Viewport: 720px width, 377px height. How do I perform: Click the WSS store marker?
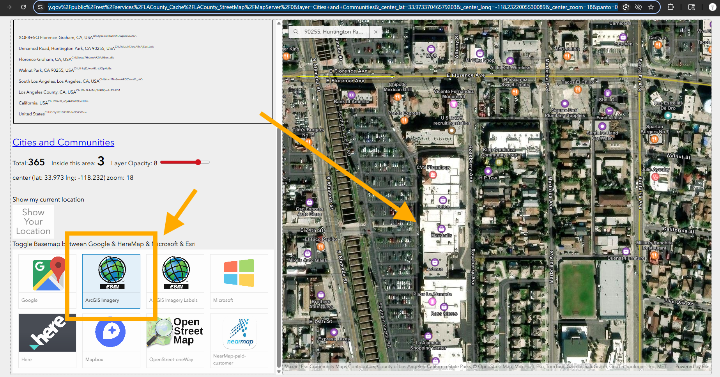point(431,49)
